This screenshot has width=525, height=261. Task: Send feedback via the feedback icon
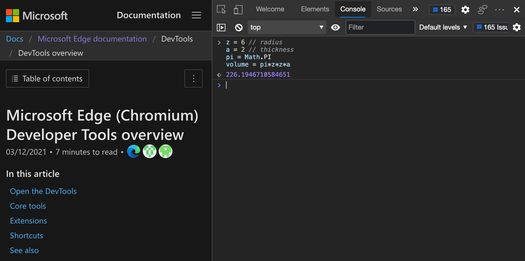tap(482, 9)
